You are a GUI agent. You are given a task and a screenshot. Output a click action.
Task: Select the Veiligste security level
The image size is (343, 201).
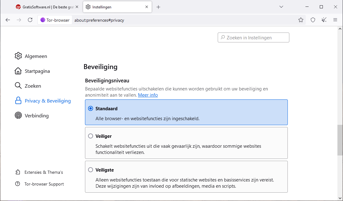91,170
